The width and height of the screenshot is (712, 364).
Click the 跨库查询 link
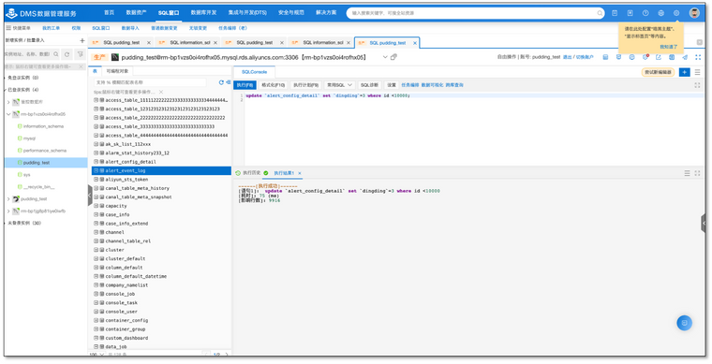coord(454,85)
